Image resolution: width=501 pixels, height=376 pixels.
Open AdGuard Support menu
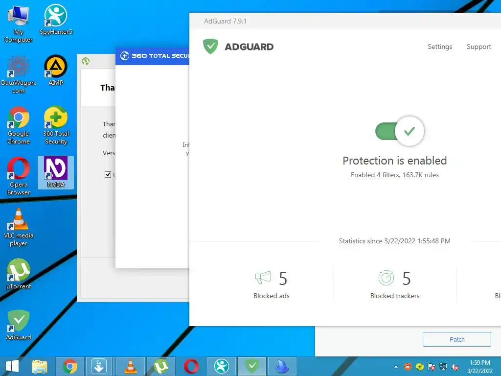(x=478, y=47)
